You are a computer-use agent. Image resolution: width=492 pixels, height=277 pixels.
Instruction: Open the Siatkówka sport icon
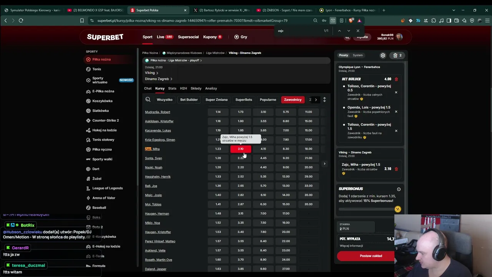(88, 111)
